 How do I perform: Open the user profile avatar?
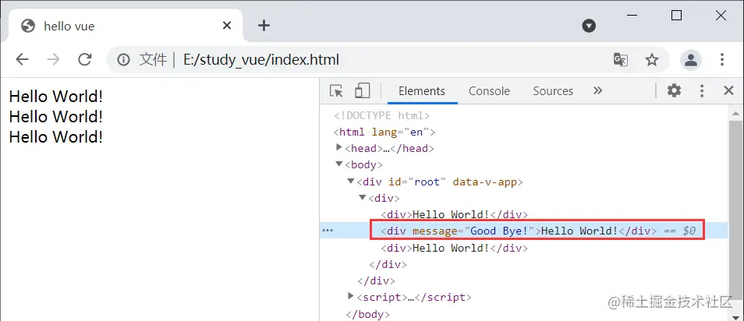coord(691,60)
